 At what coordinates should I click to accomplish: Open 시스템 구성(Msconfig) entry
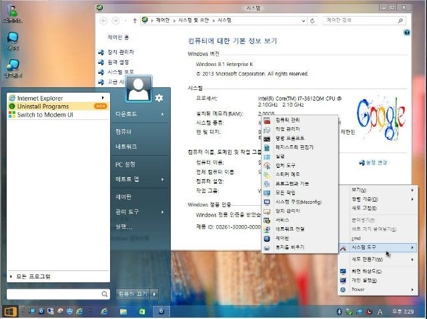click(x=300, y=202)
